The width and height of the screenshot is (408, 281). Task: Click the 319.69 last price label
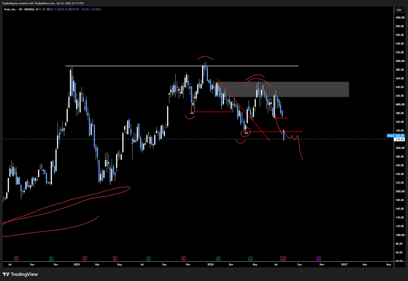[400, 139]
